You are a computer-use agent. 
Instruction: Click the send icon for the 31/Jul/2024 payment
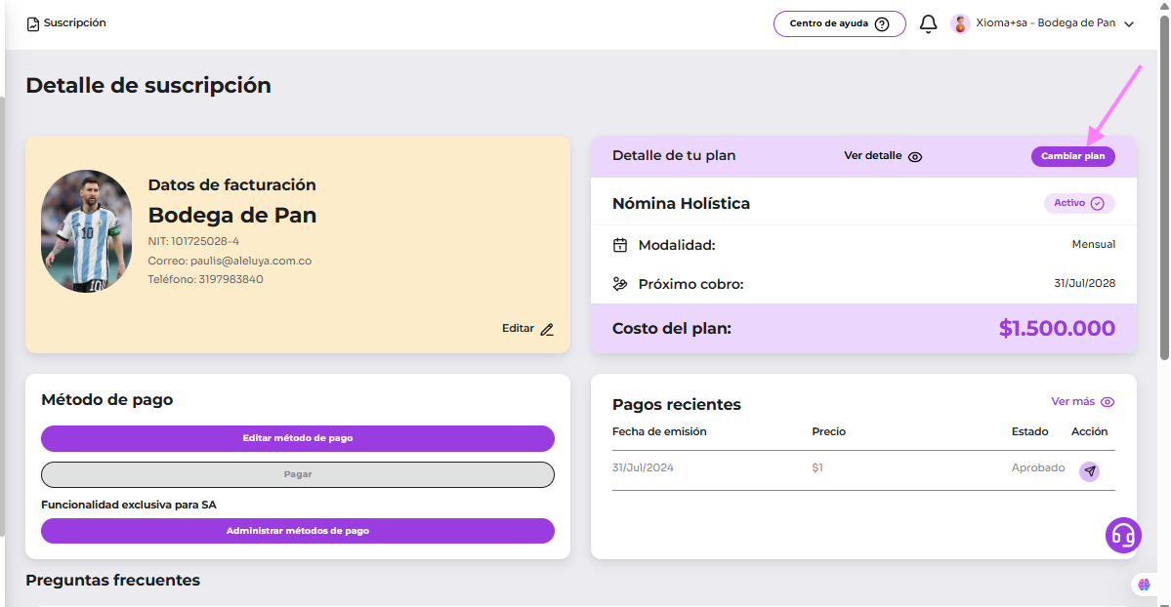tap(1090, 471)
